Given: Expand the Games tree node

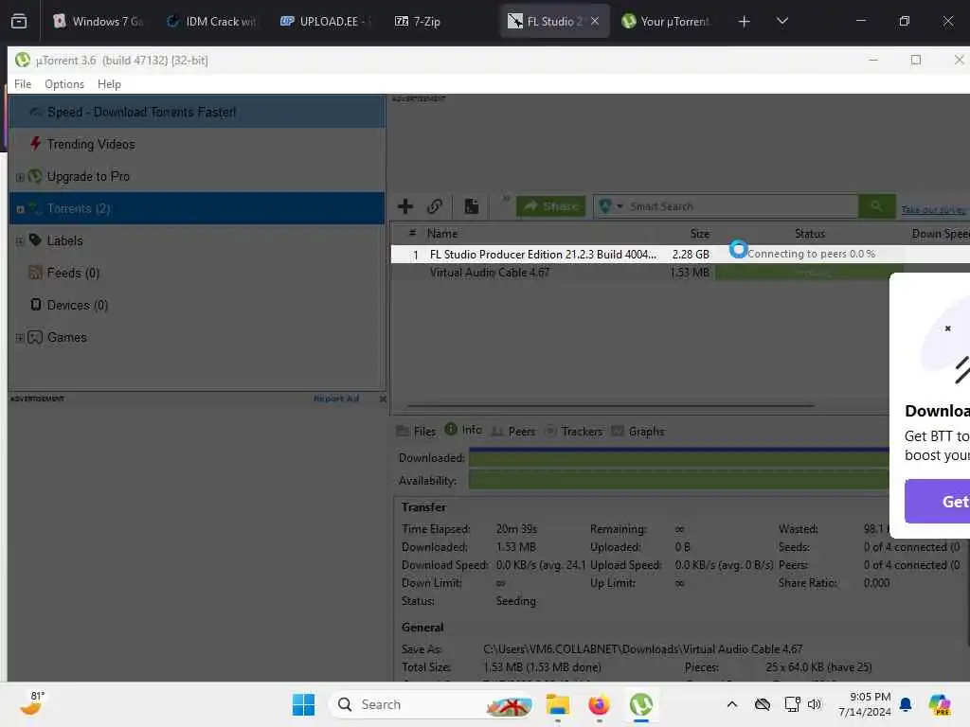Looking at the screenshot, I should (x=20, y=338).
